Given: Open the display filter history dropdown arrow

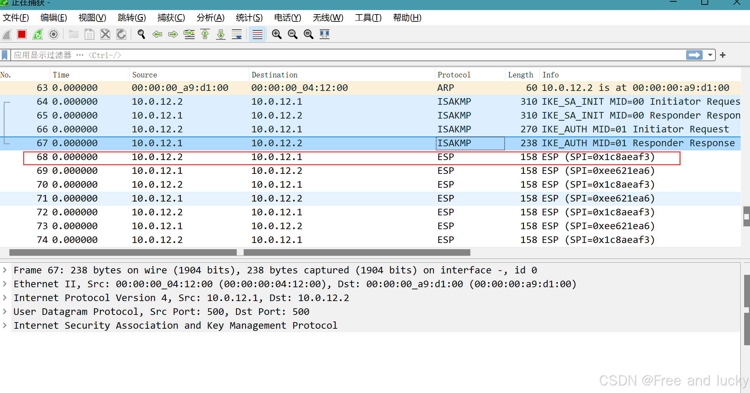Looking at the screenshot, I should tap(710, 55).
